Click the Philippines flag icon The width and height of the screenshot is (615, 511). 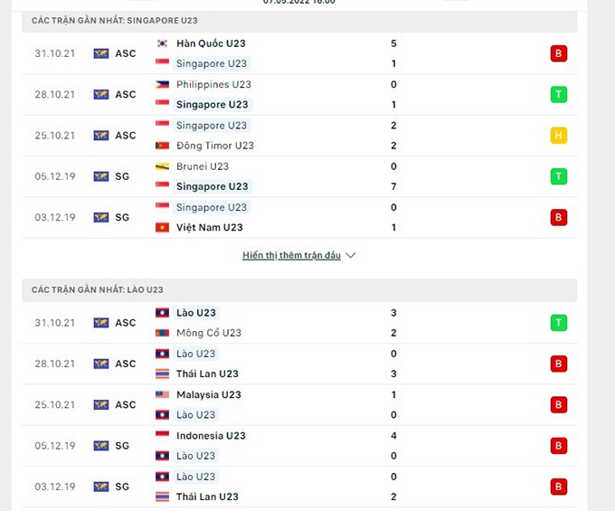pyautogui.click(x=163, y=84)
